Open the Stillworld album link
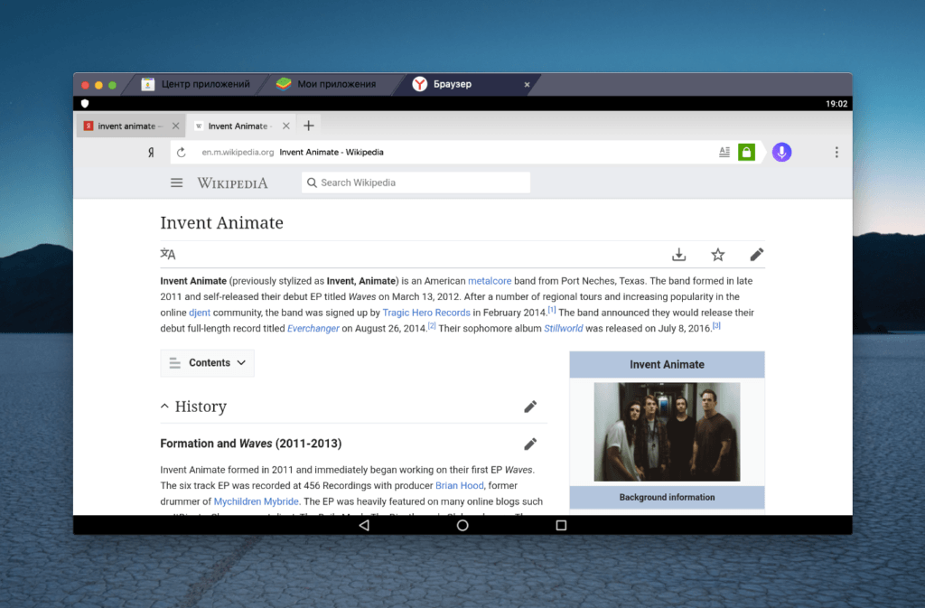The image size is (925, 608). tap(564, 329)
